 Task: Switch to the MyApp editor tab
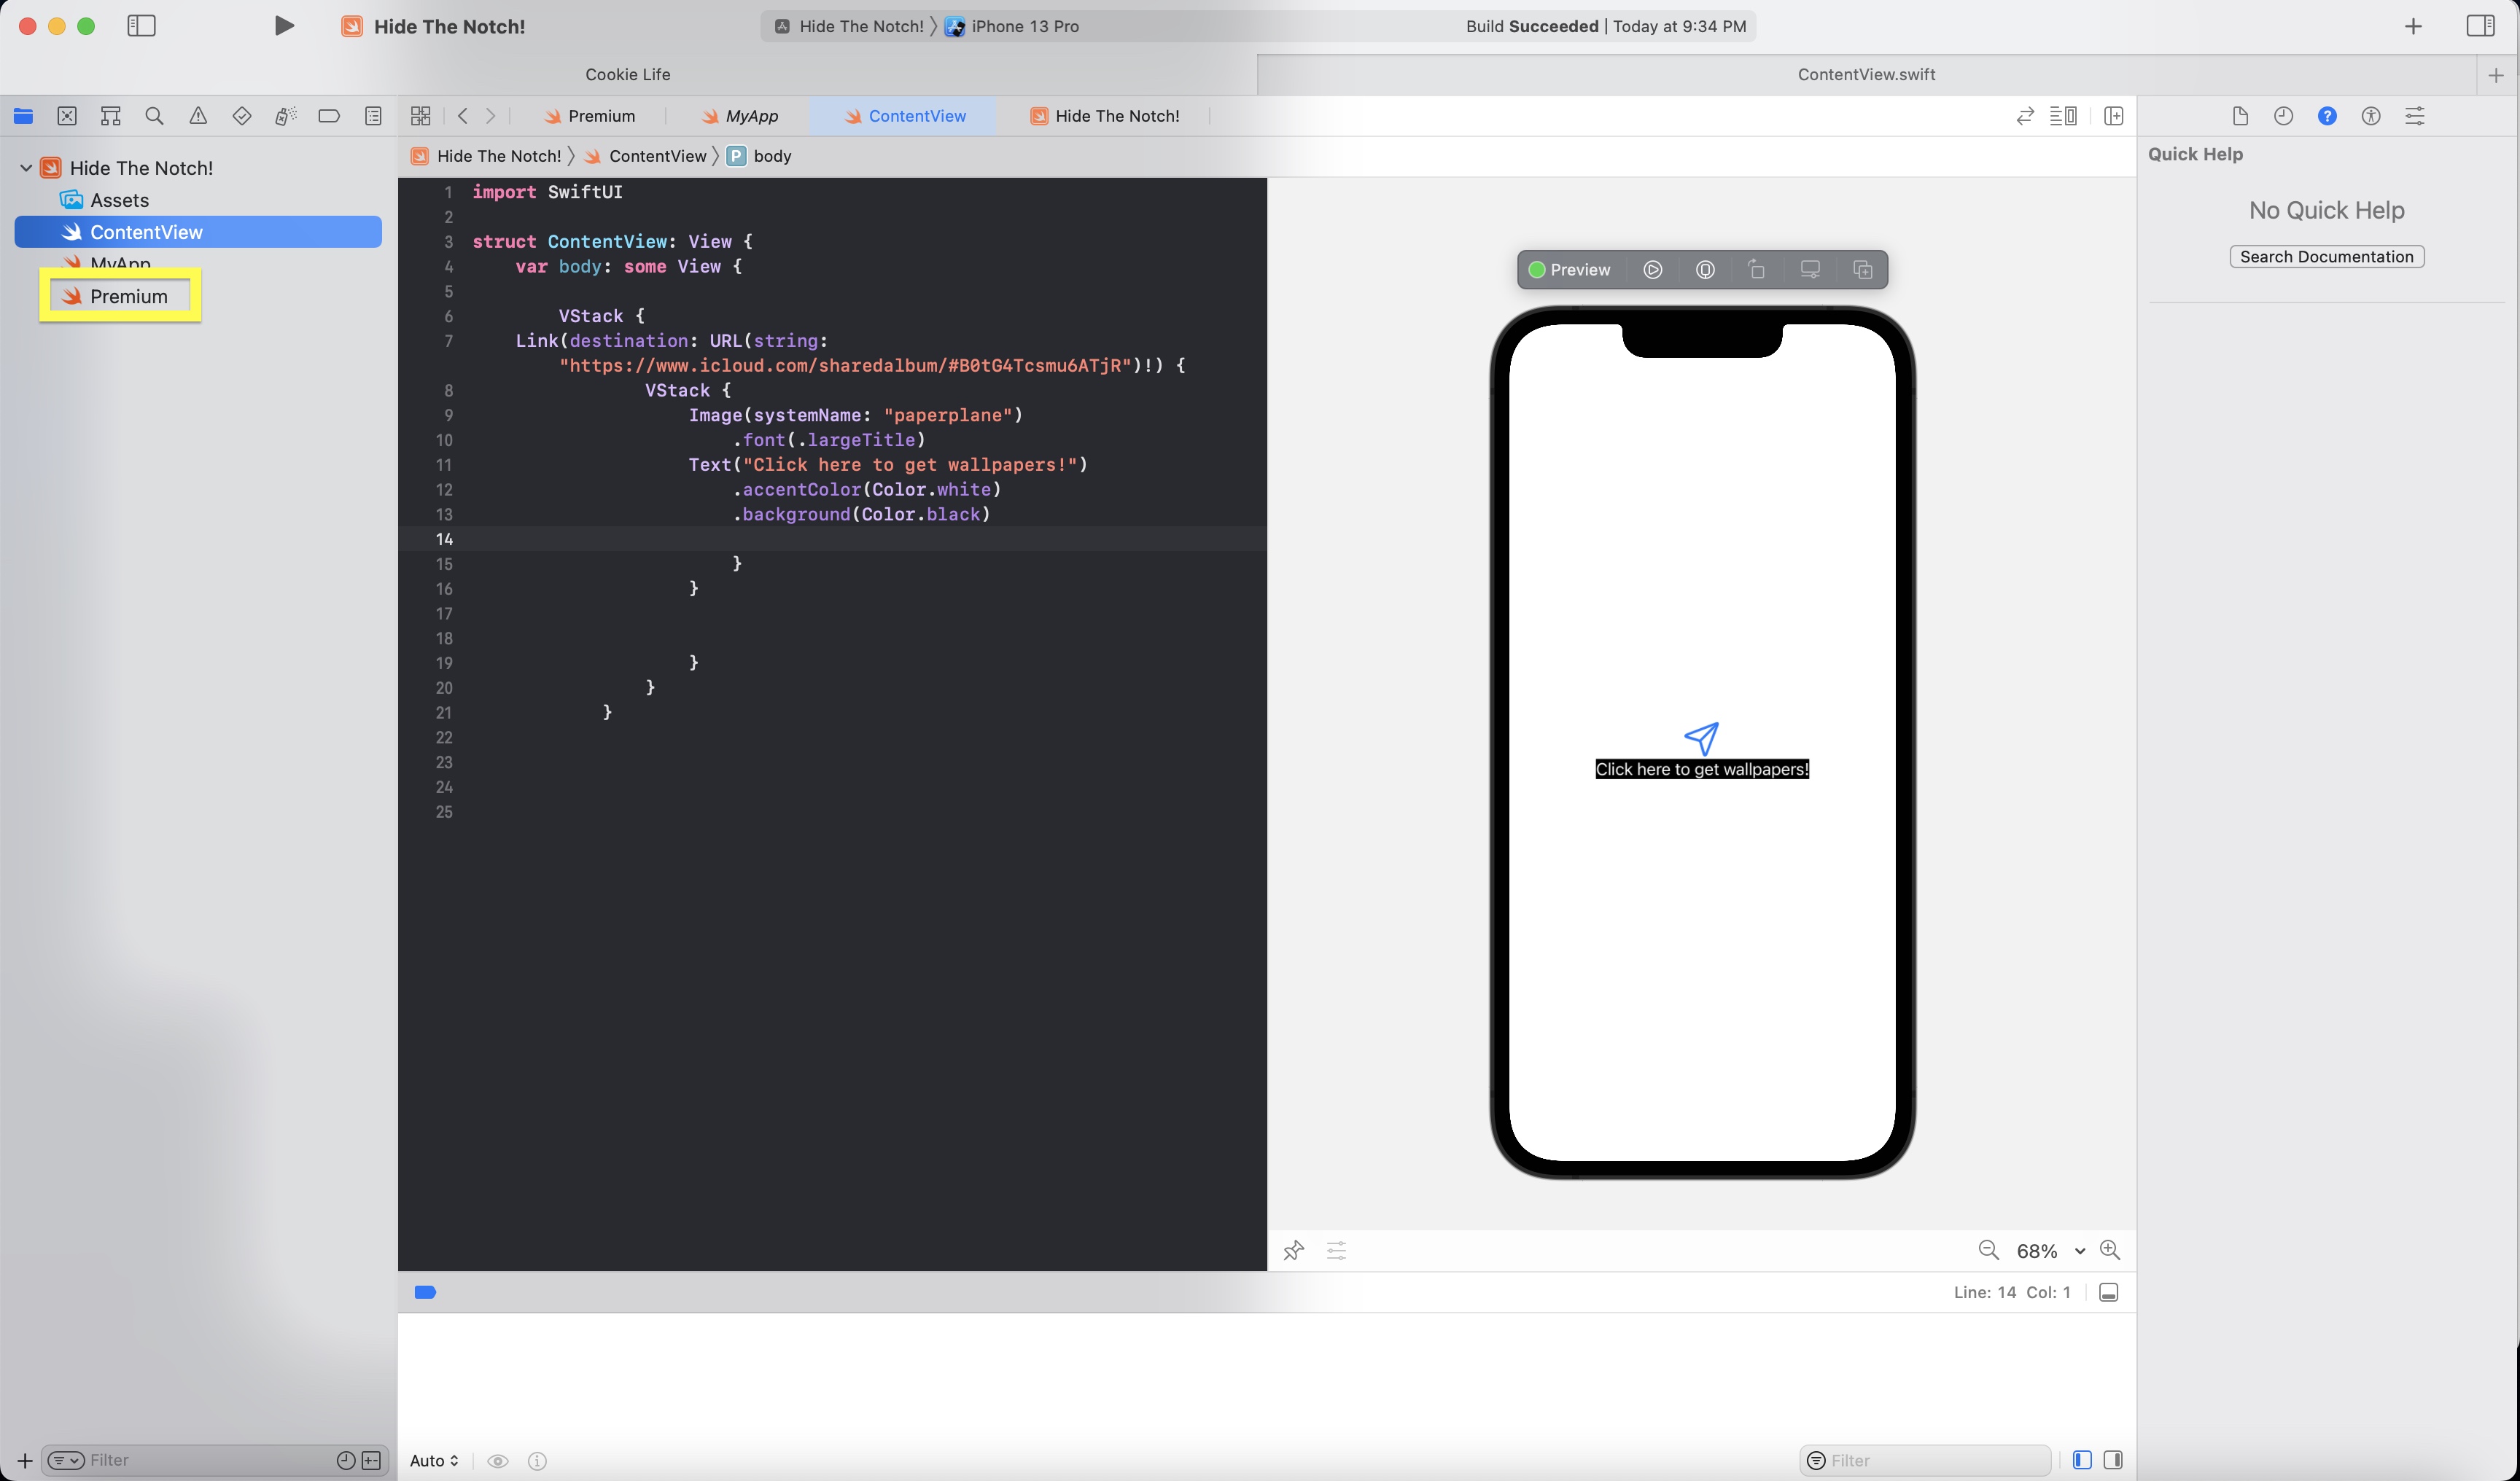pyautogui.click(x=740, y=116)
